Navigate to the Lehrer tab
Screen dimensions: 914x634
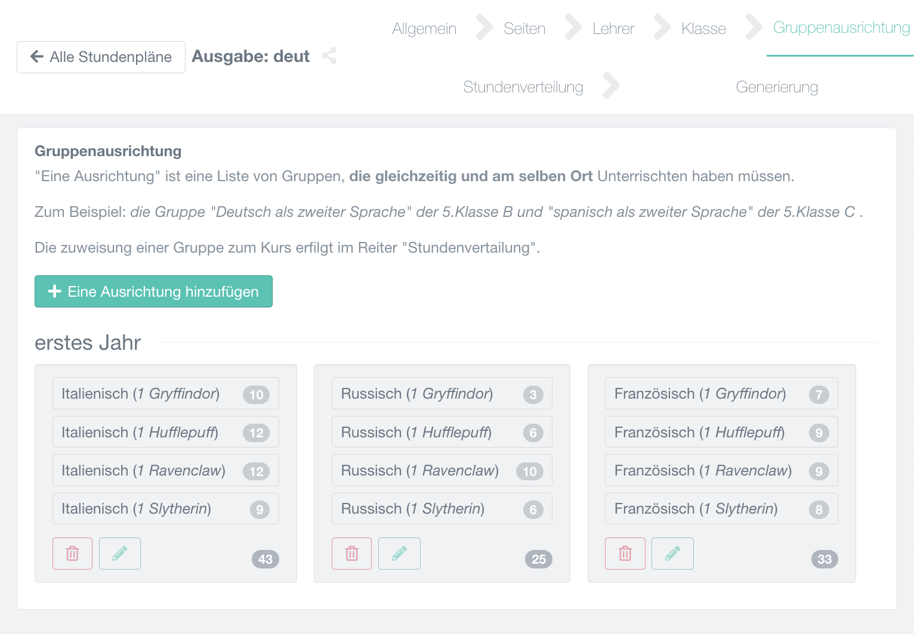coord(613,29)
